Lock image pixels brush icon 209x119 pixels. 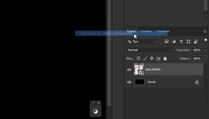[x=145, y=58]
